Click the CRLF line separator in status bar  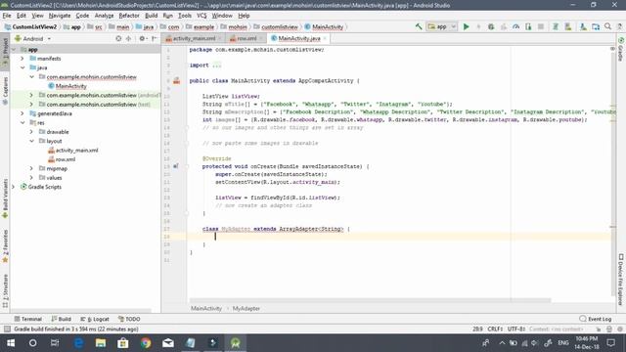tap(495, 330)
